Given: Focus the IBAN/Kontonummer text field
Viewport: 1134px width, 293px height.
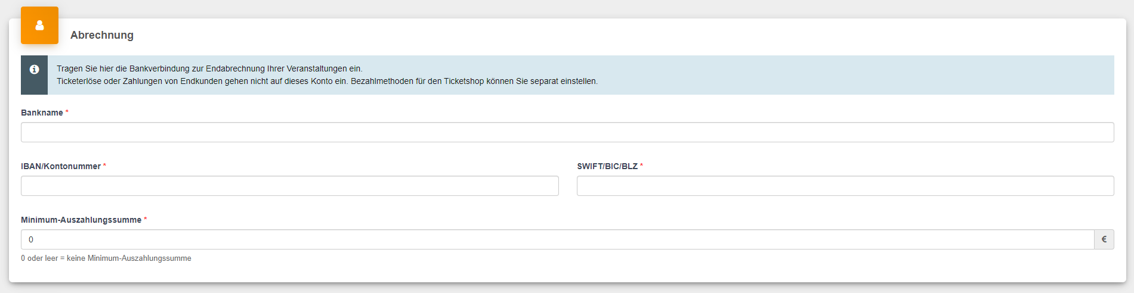Looking at the screenshot, I should (290, 186).
